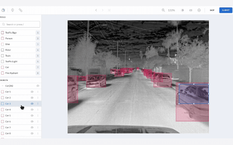233x145 pixels.
Task: Select Car 3 in objects list
Action: (x=21, y=103)
